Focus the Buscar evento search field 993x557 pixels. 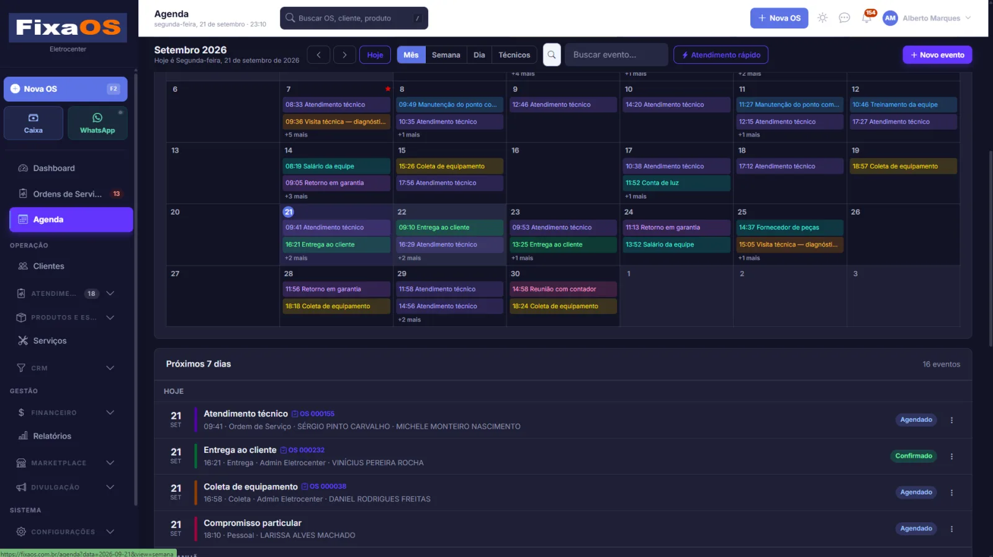616,55
